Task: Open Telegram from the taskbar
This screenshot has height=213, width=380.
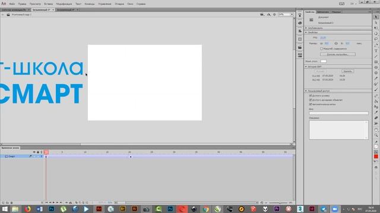Action: click(324, 209)
